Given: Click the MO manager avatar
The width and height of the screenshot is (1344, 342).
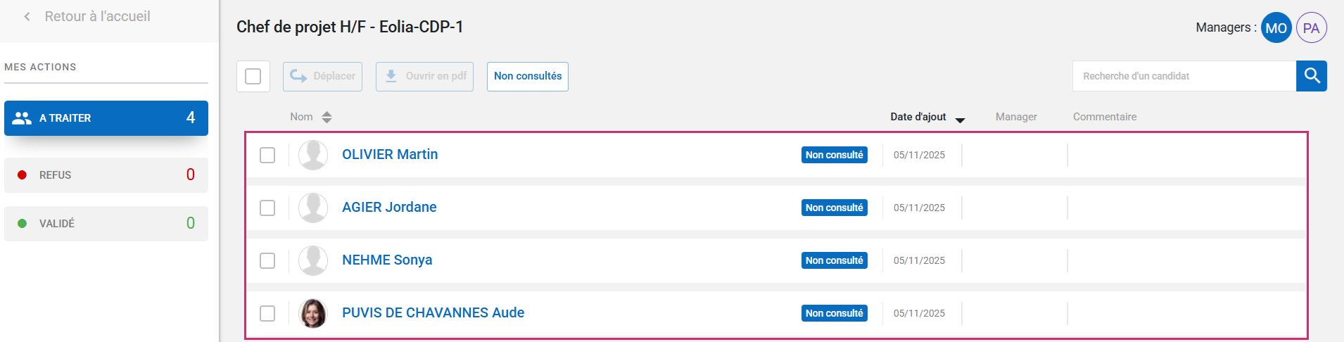Looking at the screenshot, I should click(1276, 28).
